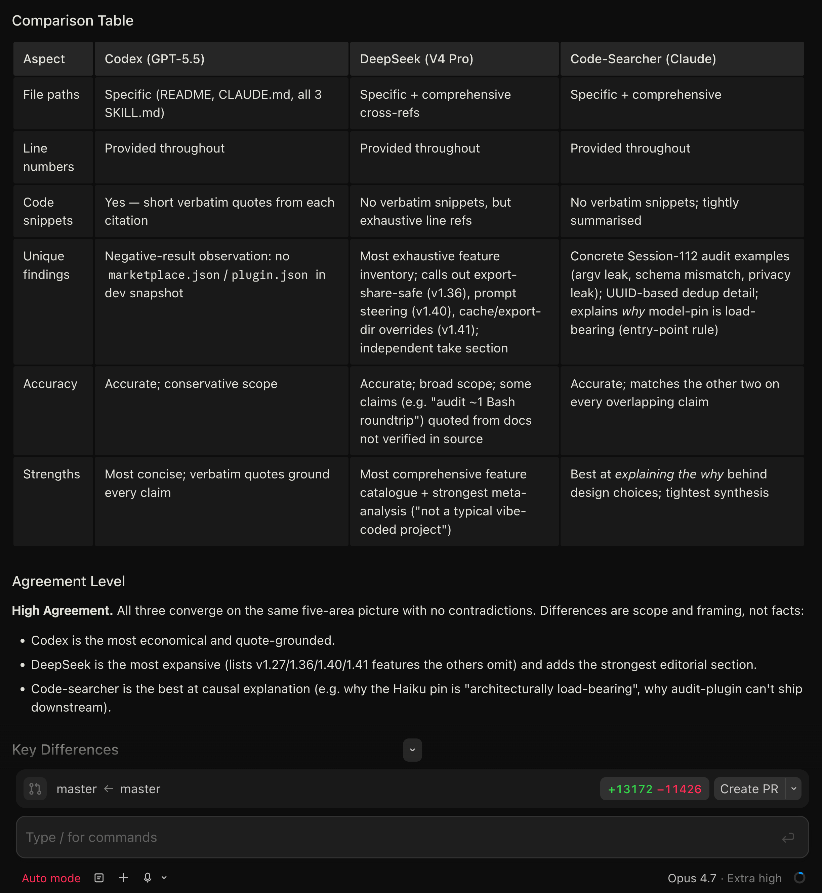The image size is (822, 893).
Task: Click the circular progress spinner icon
Action: click(799, 878)
